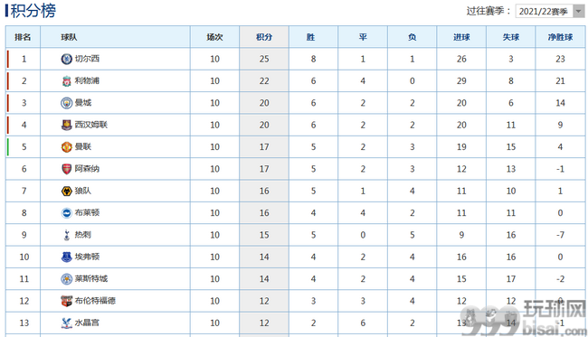Click the Manchester United crest icon
Viewport: 588px width, 337px height.
click(x=66, y=147)
